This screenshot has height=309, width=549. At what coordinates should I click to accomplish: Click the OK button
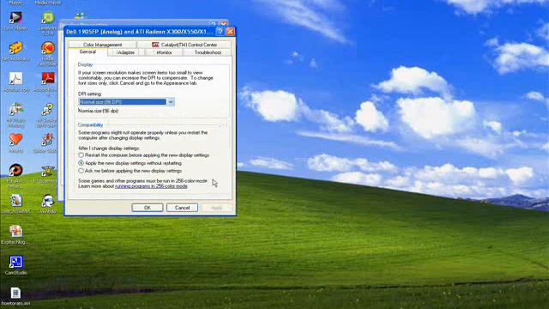148,208
